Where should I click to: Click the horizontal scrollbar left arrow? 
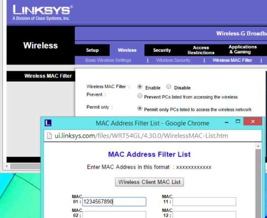(x=6, y=166)
